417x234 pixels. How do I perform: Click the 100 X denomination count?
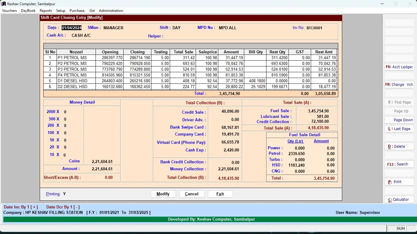65,133
